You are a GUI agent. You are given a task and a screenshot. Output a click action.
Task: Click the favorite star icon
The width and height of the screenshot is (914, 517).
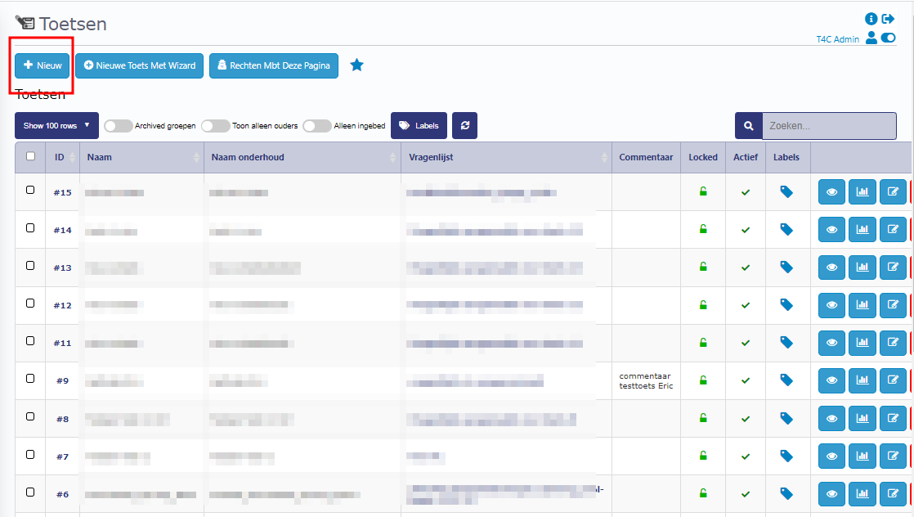point(356,65)
